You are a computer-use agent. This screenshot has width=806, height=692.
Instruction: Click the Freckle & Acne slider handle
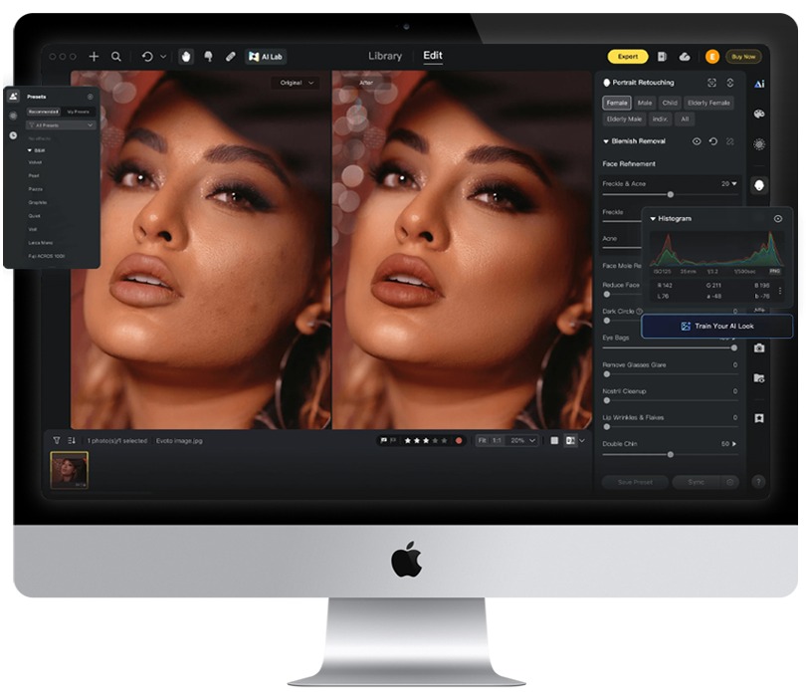(x=671, y=194)
